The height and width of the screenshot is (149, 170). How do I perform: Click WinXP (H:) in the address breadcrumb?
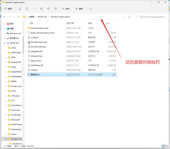point(42,17)
